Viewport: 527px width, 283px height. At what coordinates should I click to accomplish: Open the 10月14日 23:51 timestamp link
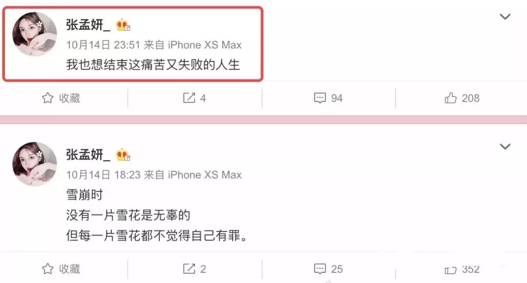pyautogui.click(x=103, y=45)
